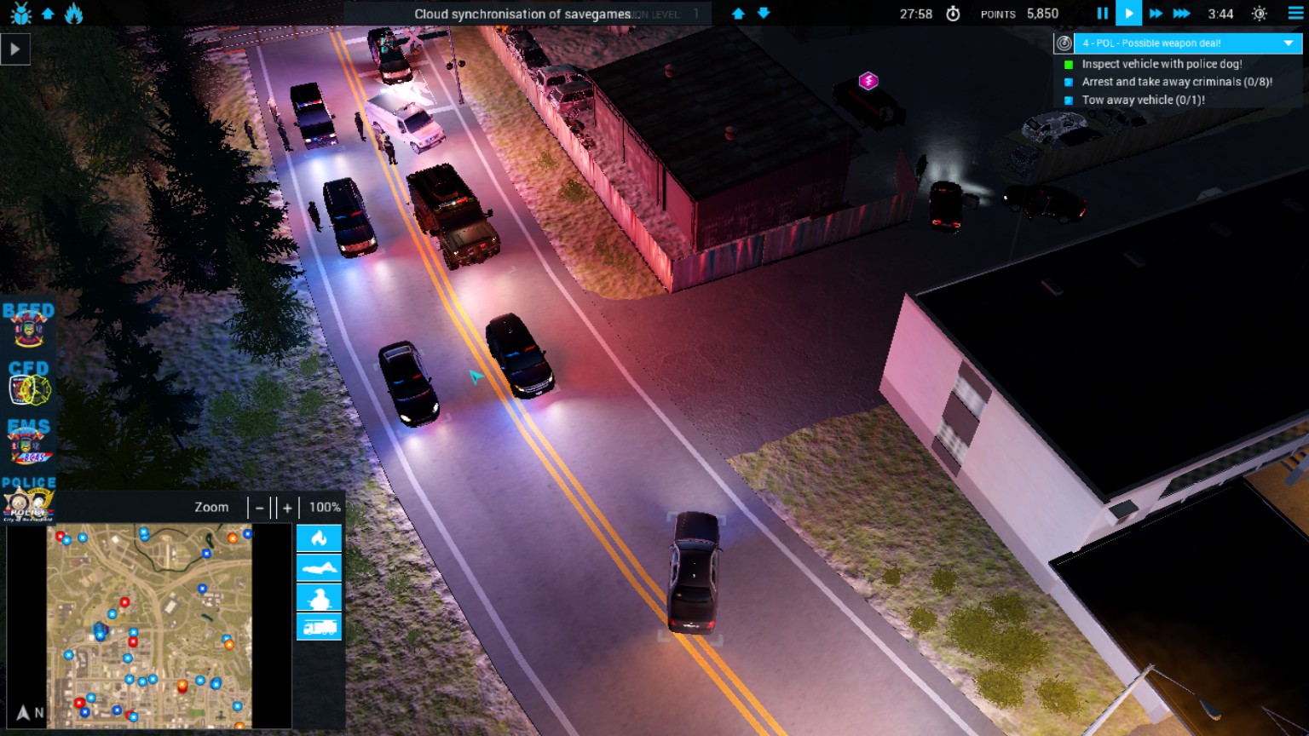Set game speed to fastest
This screenshot has height=736, width=1309.
1181,14
